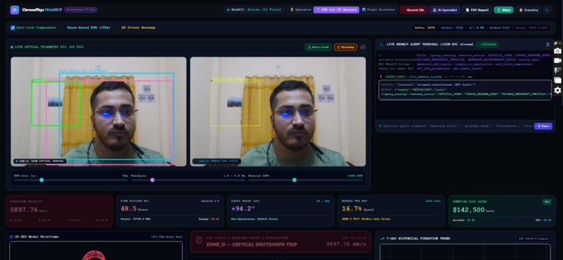
Task: Adjust the EVM Gain slider handle
Action: tap(42, 180)
